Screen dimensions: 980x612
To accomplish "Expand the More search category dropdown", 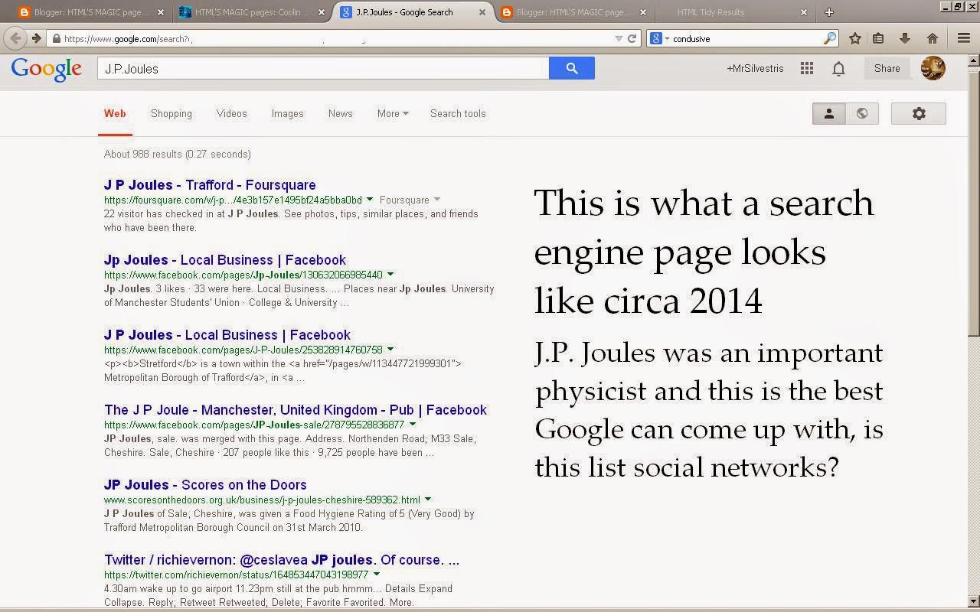I will pyautogui.click(x=393, y=113).
